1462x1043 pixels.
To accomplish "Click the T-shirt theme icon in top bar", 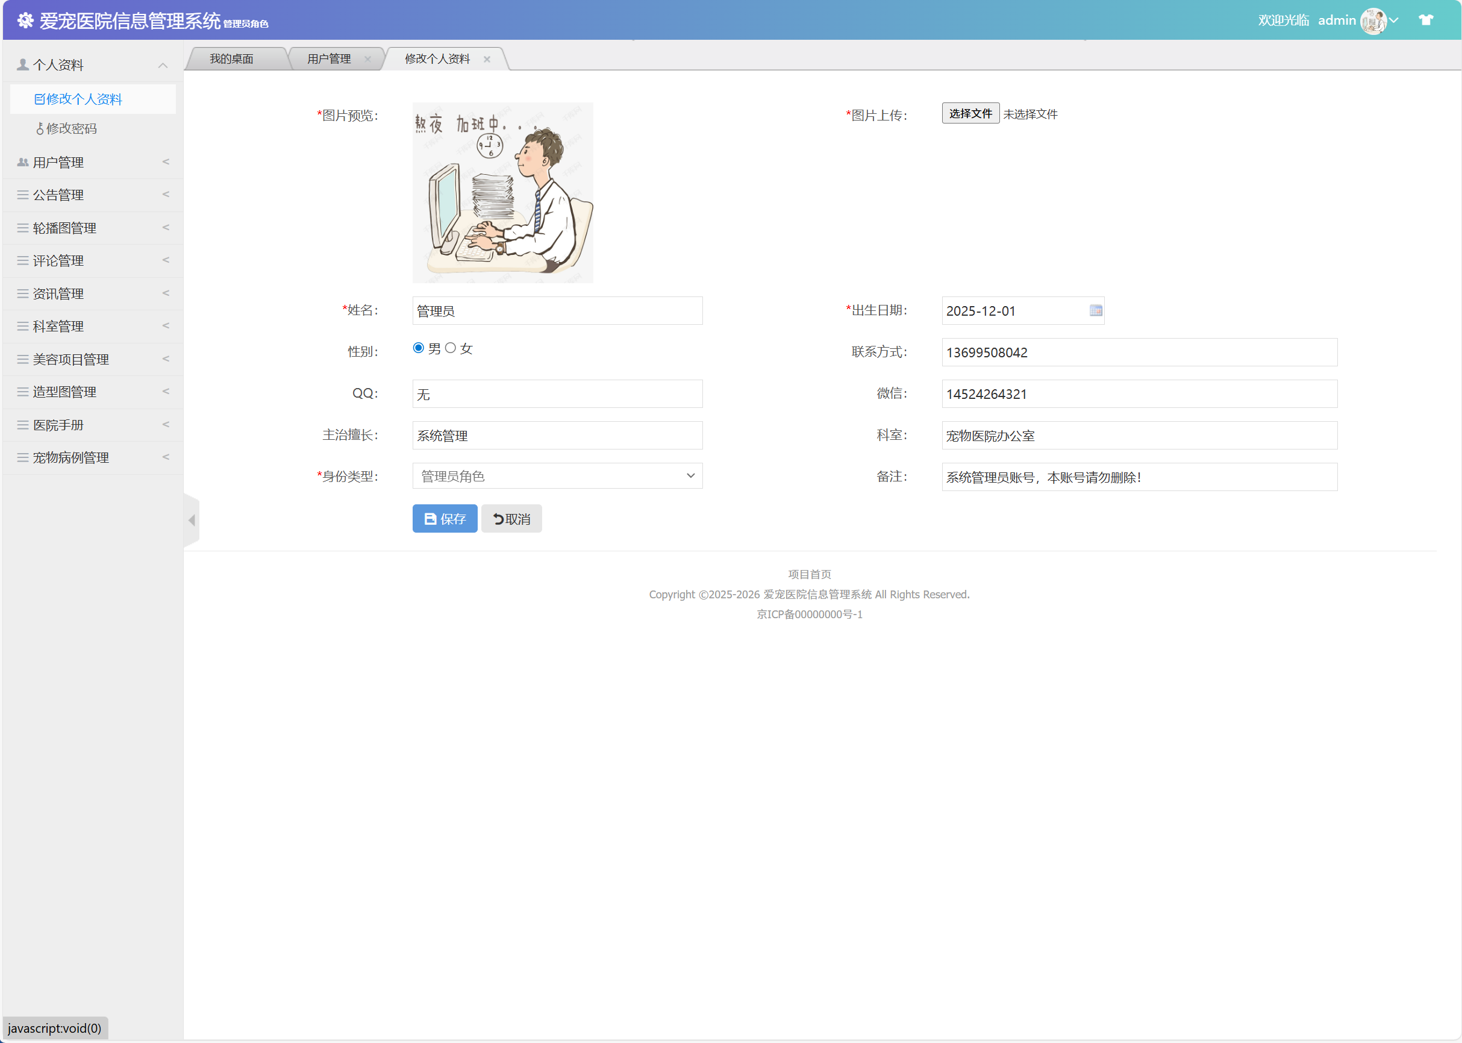I will tap(1425, 20).
